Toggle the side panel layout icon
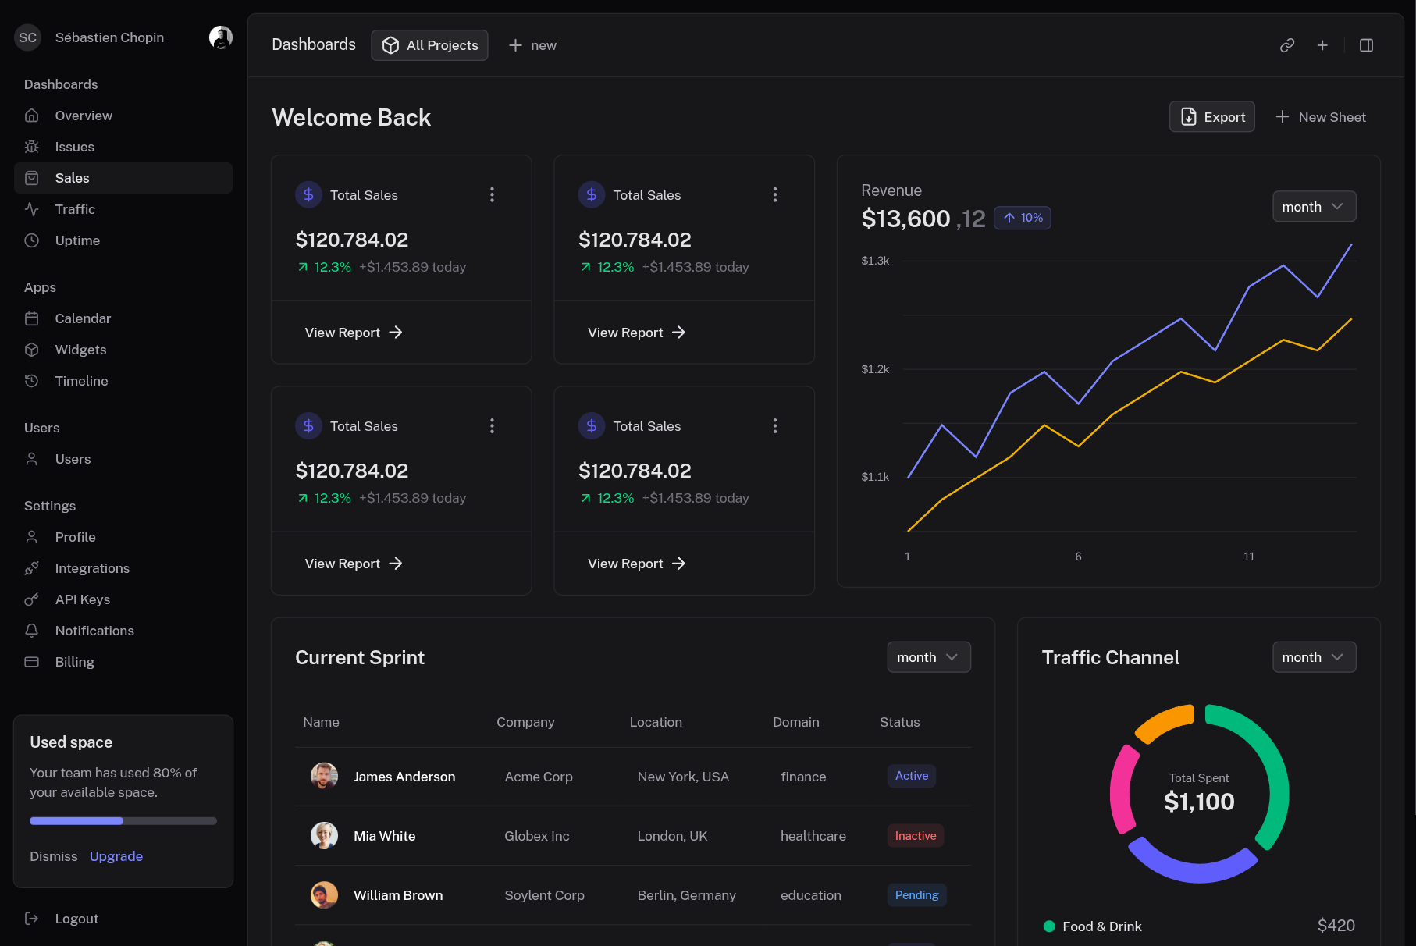Screen dimensions: 1416x946 click(x=1366, y=45)
